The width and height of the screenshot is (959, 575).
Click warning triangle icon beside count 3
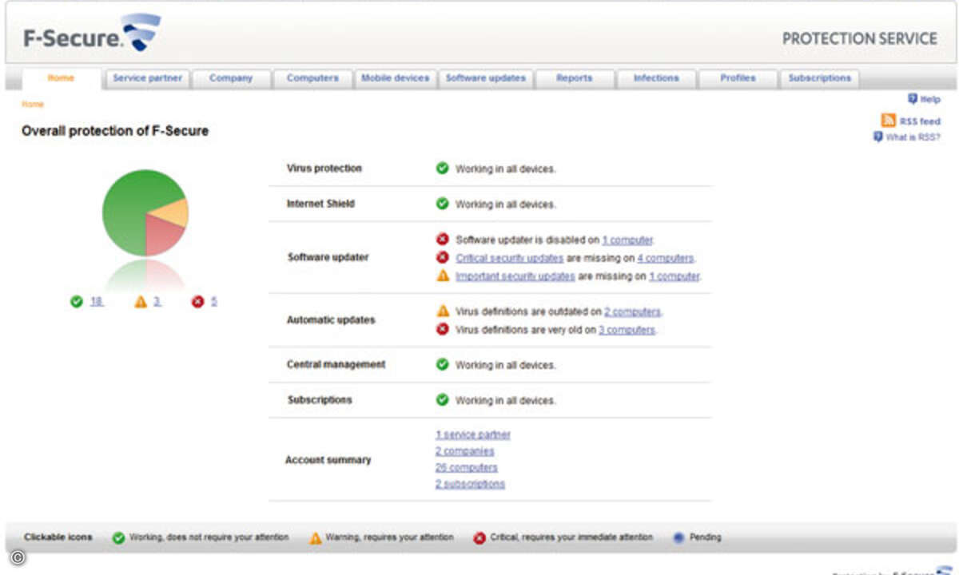(141, 302)
